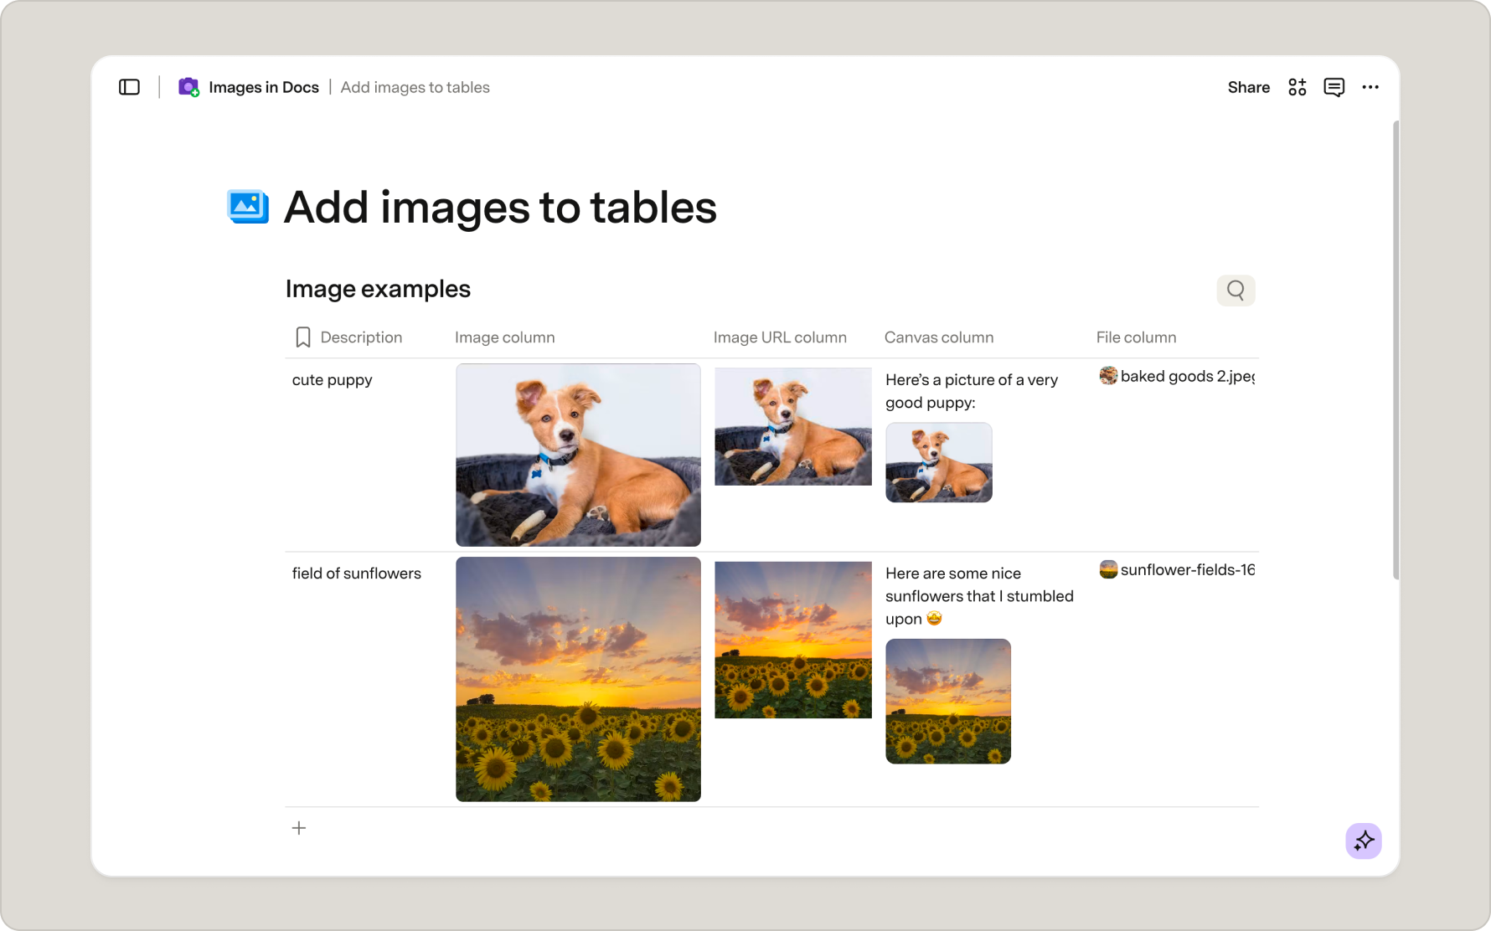The height and width of the screenshot is (931, 1491).
Task: Click the Images in Docs camera icon
Action: (188, 87)
